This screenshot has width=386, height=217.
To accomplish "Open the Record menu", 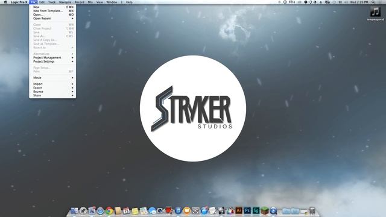I will click(x=79, y=2).
